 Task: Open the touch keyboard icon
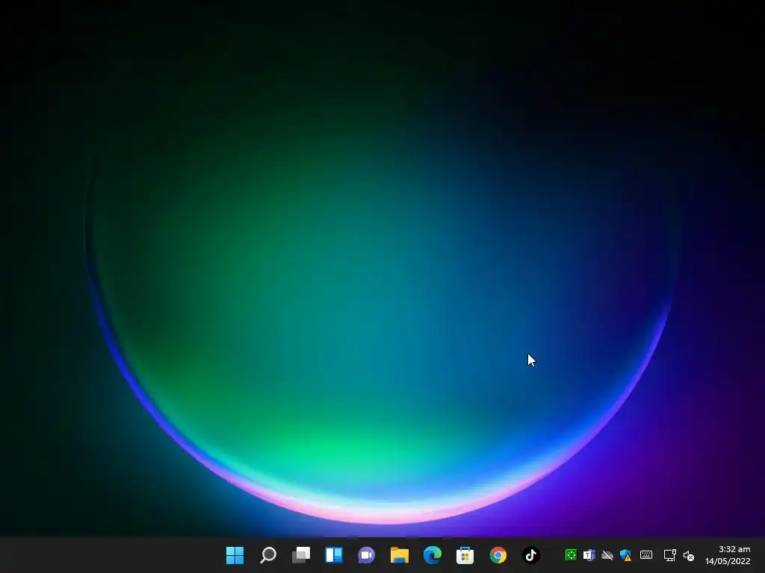646,554
